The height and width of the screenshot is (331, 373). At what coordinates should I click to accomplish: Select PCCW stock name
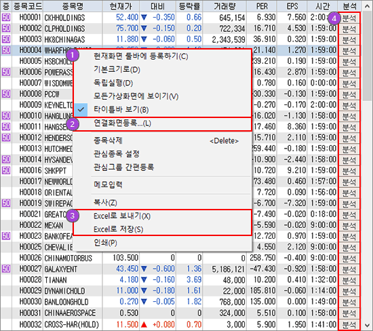tap(52, 94)
